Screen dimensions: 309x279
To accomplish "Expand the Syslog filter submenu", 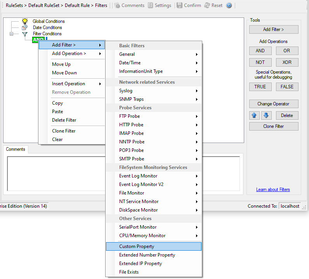I will (x=154, y=91).
